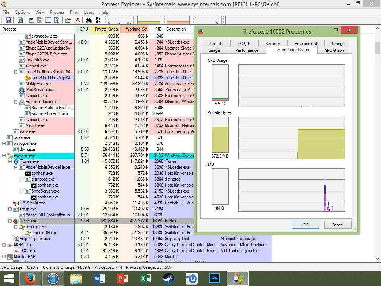Switch to the Performance tab

(x=247, y=50)
